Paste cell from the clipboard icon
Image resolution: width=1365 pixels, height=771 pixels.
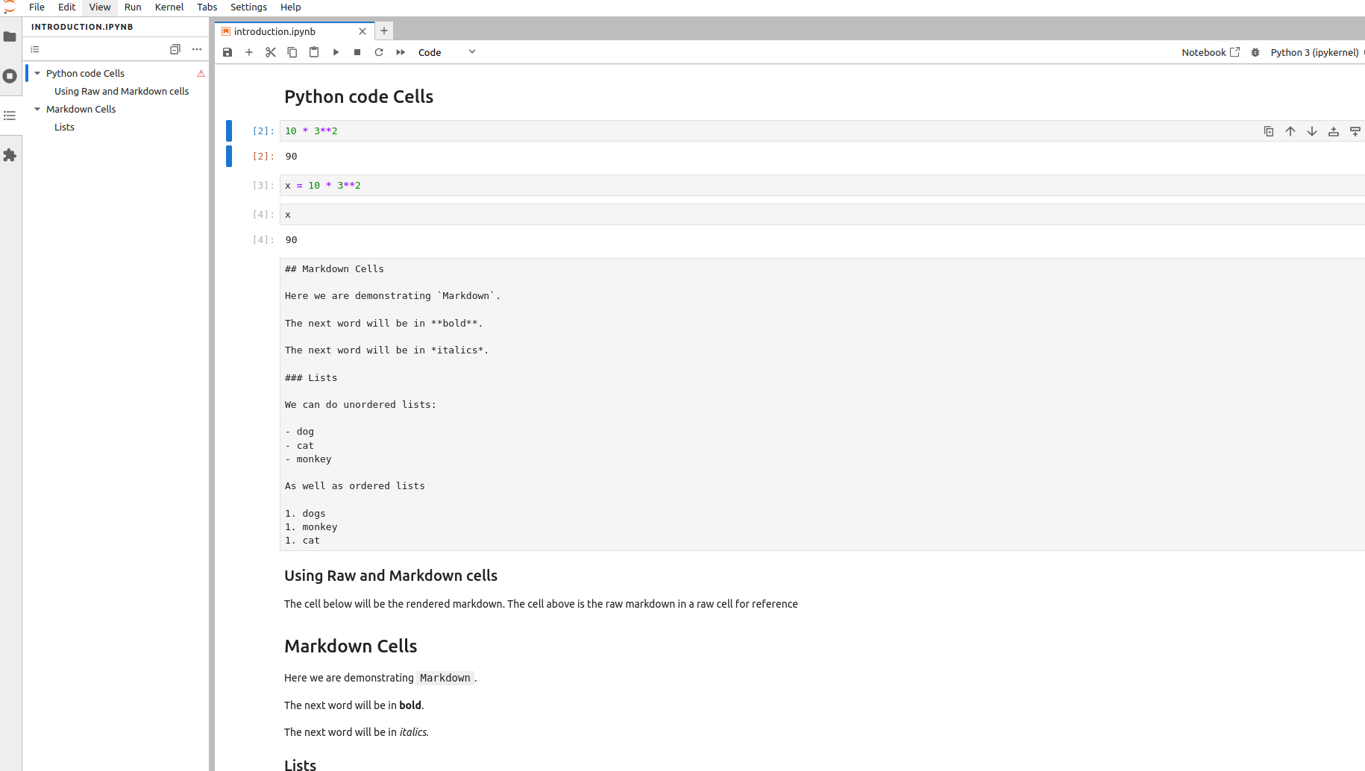click(x=314, y=52)
